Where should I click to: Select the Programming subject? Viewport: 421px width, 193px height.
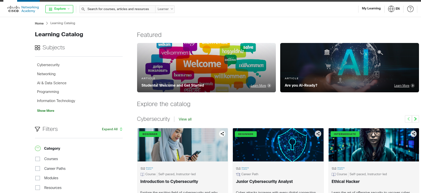(48, 92)
